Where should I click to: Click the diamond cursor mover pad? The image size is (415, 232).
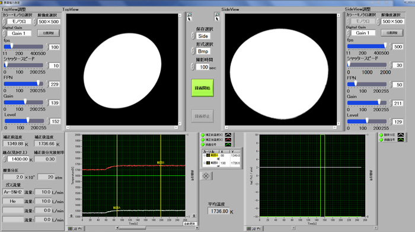[206, 176]
